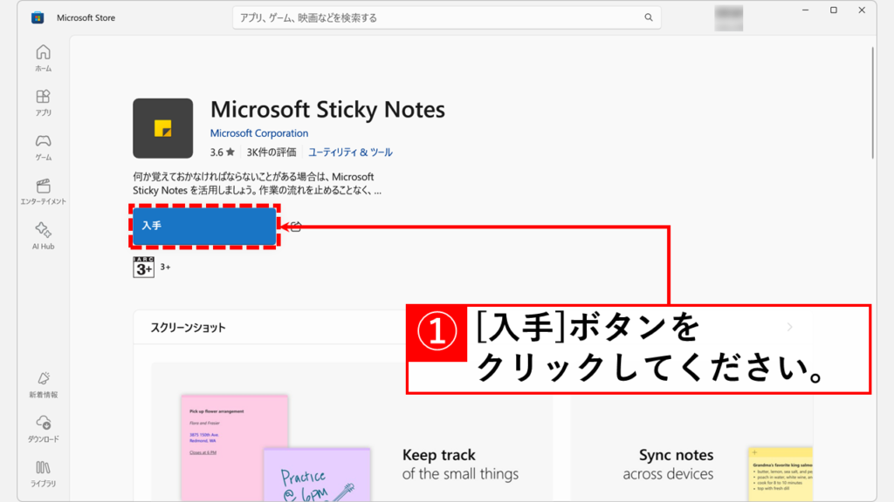Image resolution: width=894 pixels, height=502 pixels.
Task: Open ユーティリティ & ツール category link
Action: coord(350,152)
